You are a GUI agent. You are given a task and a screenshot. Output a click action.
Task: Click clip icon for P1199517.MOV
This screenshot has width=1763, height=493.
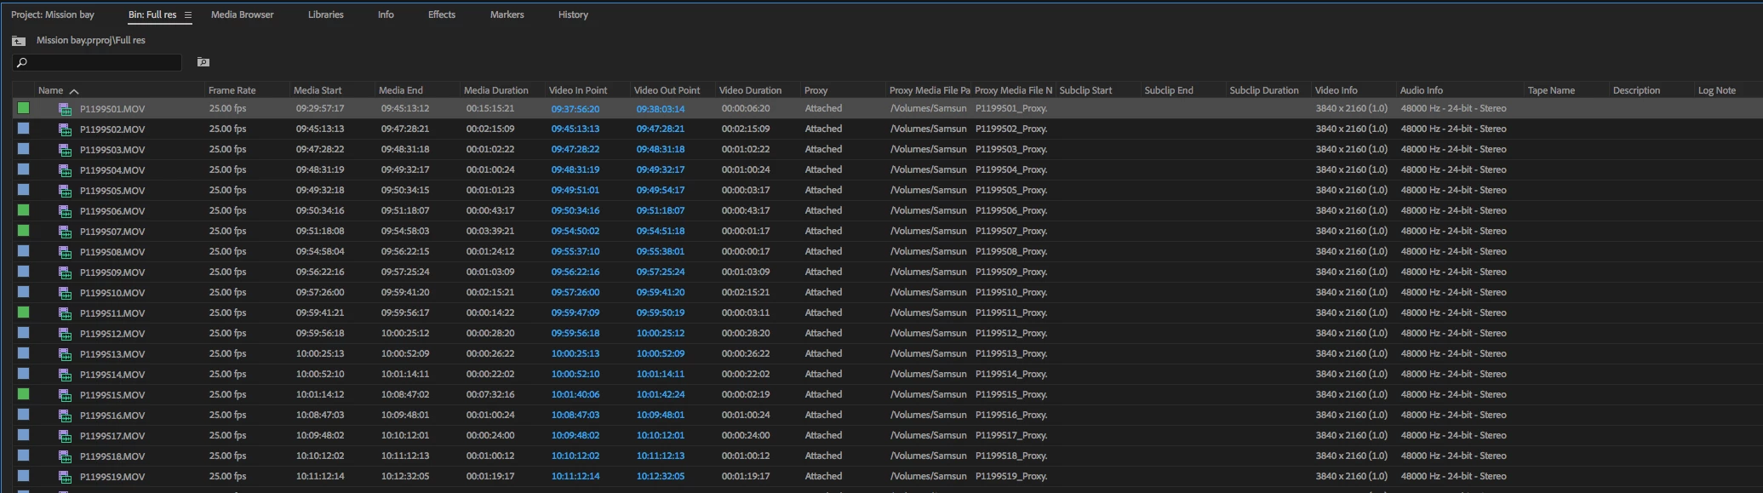[65, 436]
